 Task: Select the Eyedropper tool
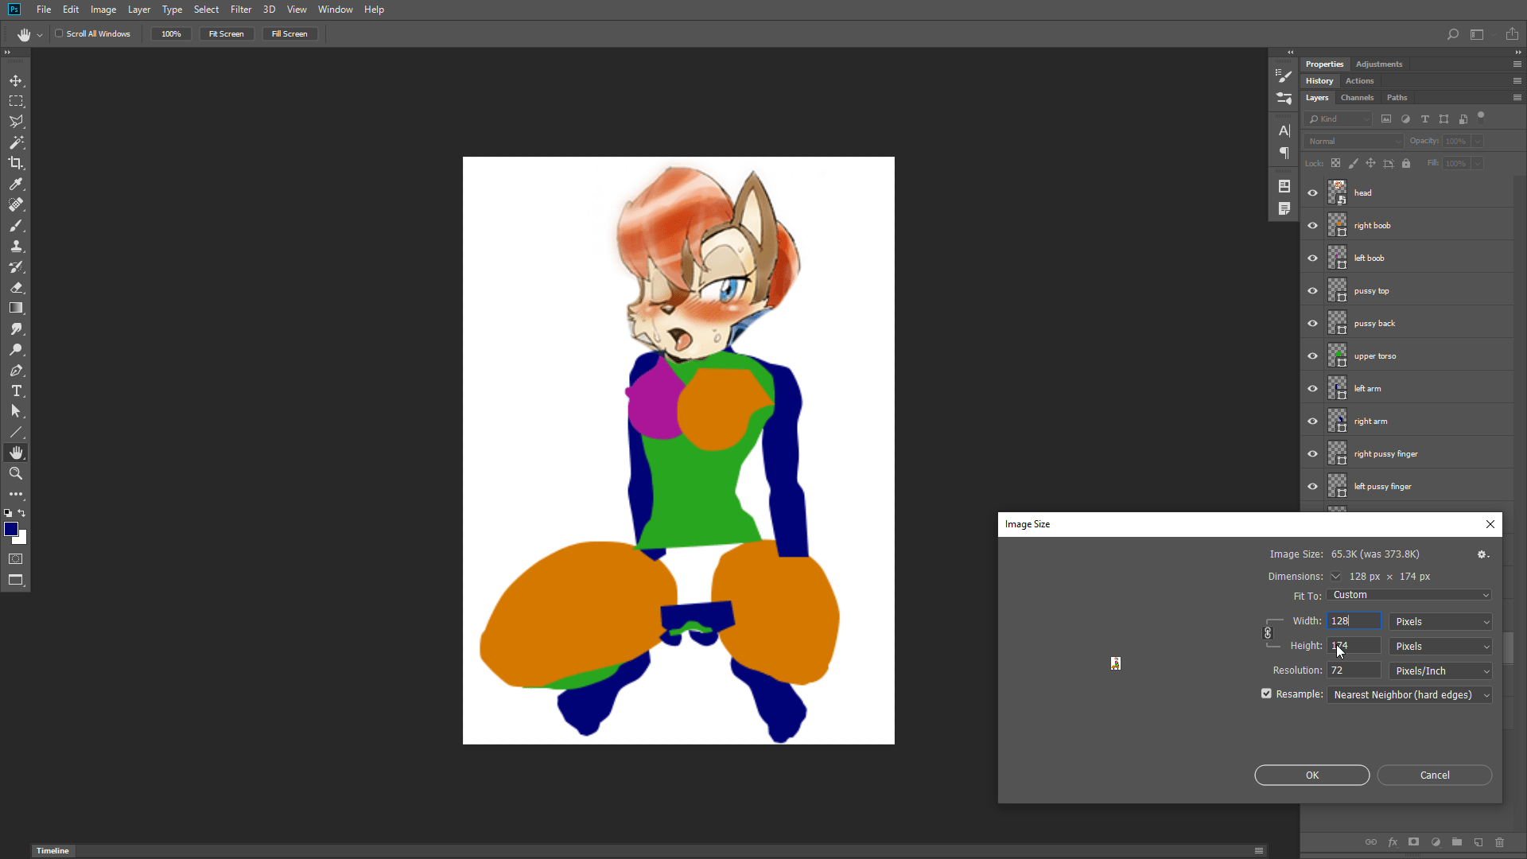(x=16, y=184)
